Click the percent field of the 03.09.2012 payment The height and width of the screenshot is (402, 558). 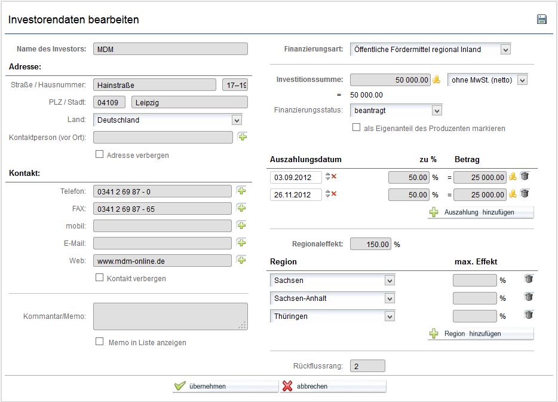click(x=409, y=178)
